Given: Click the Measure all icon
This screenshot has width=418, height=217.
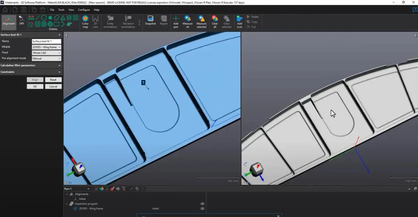Looking at the screenshot, I should (187, 21).
